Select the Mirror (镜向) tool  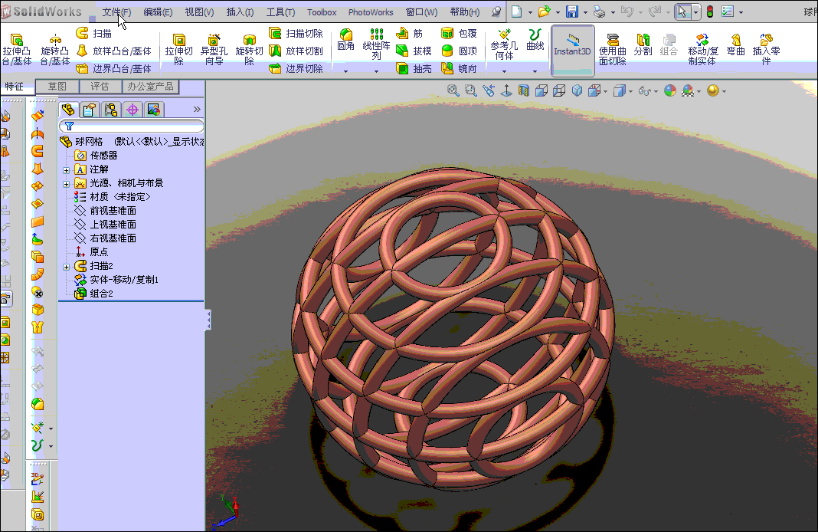coord(459,68)
